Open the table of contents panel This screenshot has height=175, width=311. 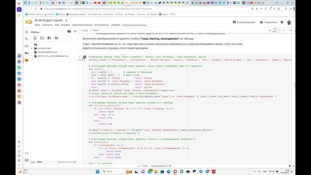tap(27, 32)
